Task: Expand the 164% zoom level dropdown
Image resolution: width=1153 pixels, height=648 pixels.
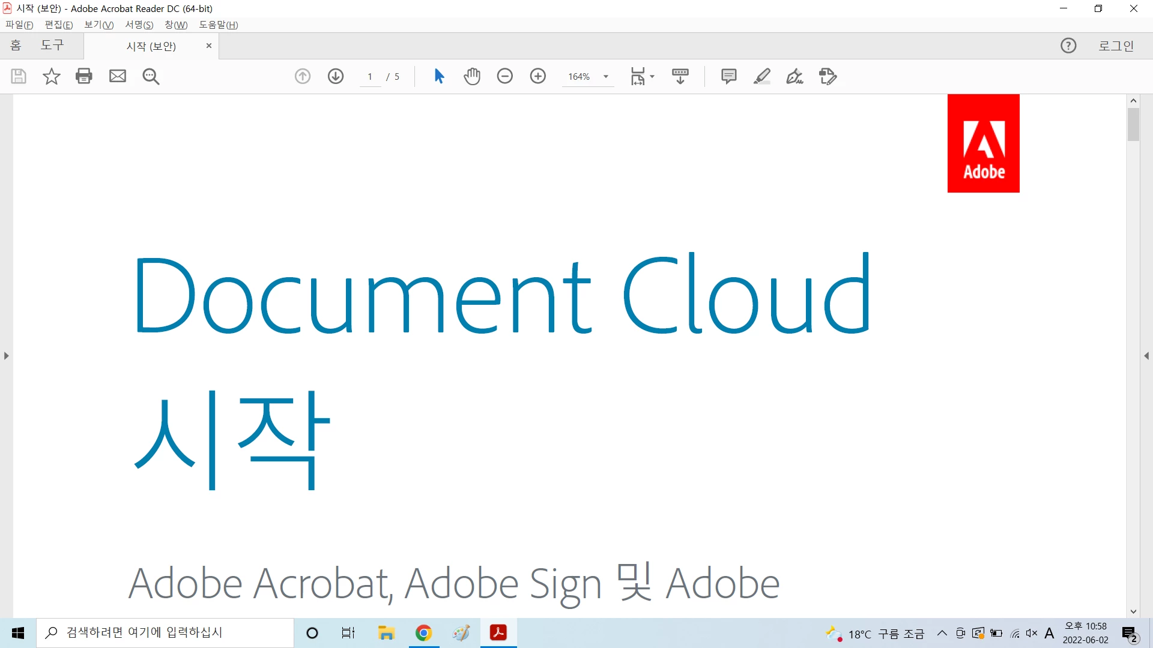Action: coord(606,77)
